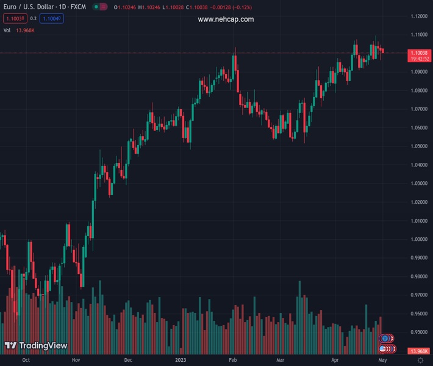Click the volume label 13.968K on axis
Screen dimensions: 433x366
(x=420, y=351)
